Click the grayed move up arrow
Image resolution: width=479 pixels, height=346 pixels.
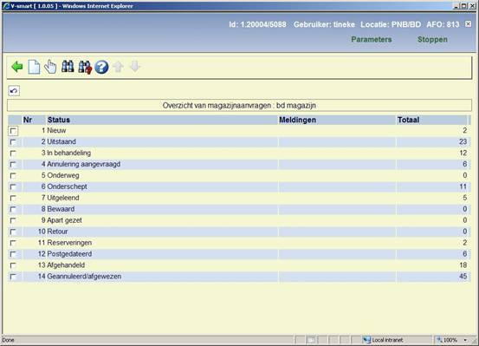119,67
